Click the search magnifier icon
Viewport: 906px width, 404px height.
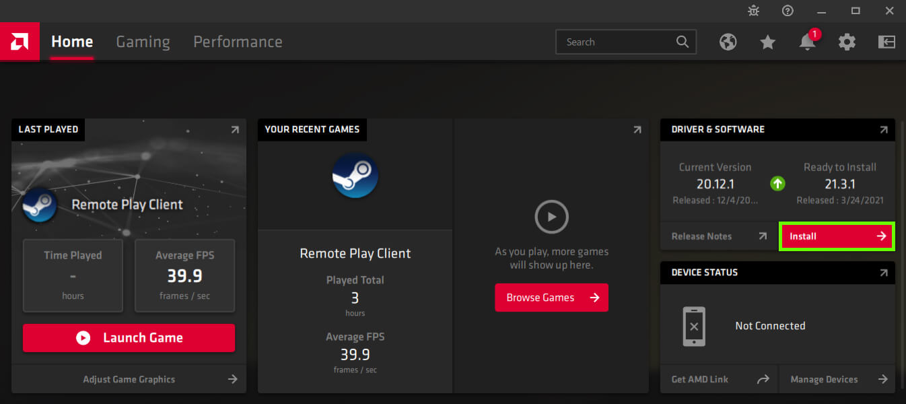[x=683, y=42]
